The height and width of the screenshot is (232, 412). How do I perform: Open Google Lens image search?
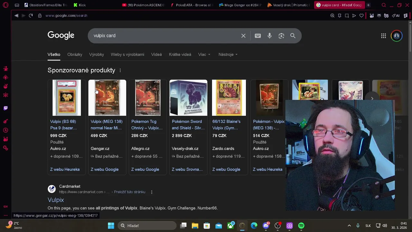281,36
